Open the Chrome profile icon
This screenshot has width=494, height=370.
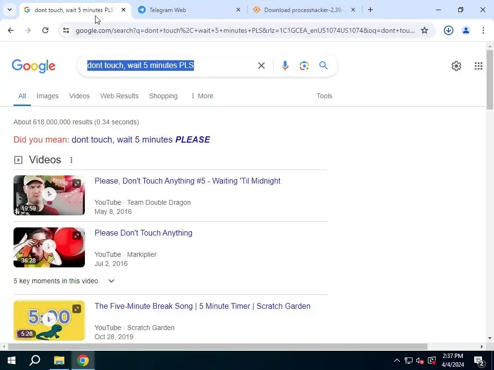pyautogui.click(x=466, y=30)
